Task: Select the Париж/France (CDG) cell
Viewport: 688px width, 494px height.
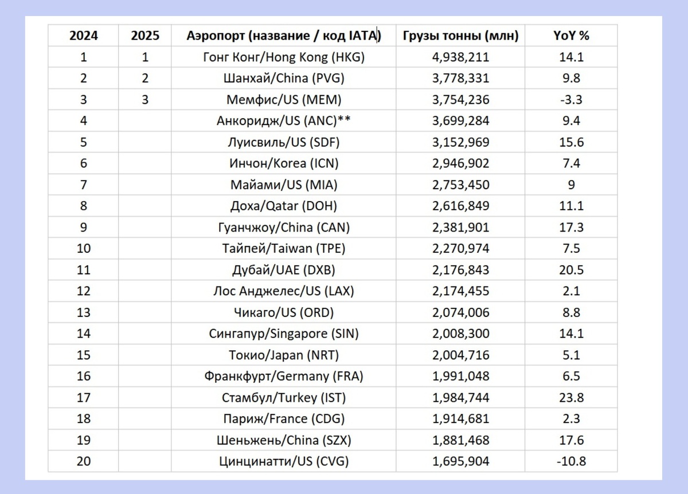Action: [284, 418]
